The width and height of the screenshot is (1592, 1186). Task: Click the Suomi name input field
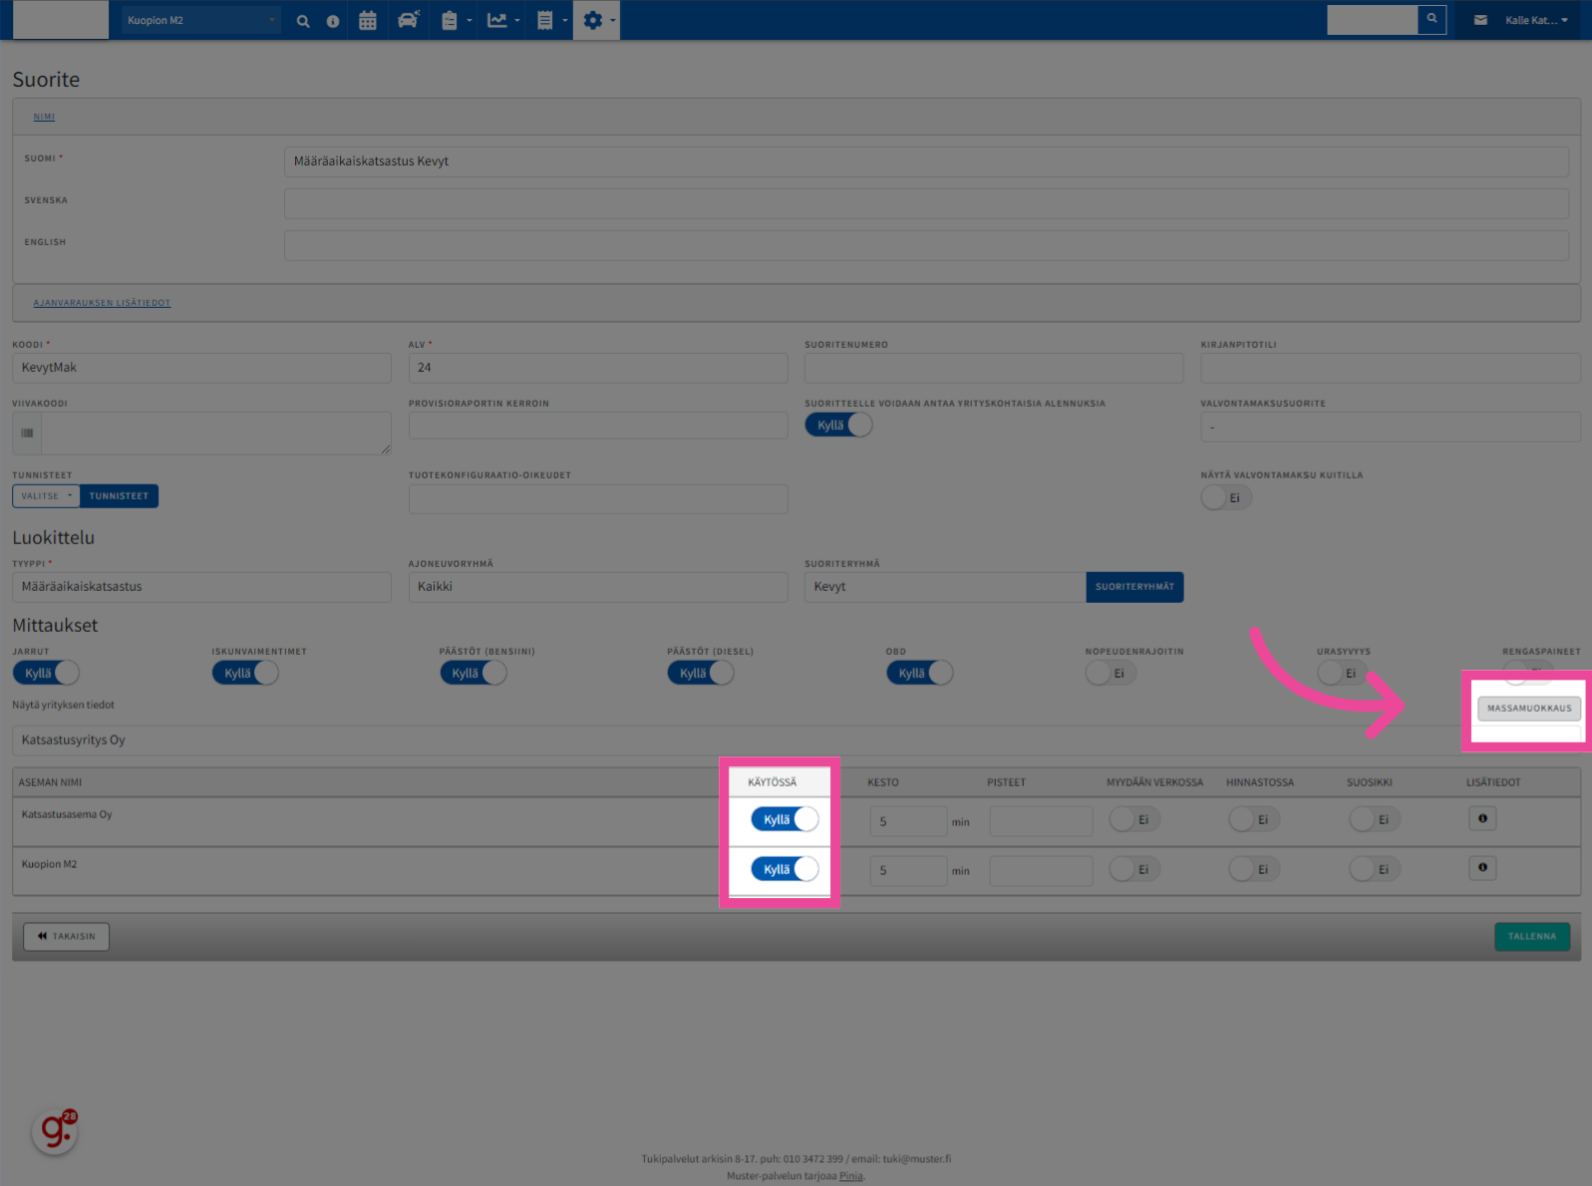pyautogui.click(x=926, y=161)
